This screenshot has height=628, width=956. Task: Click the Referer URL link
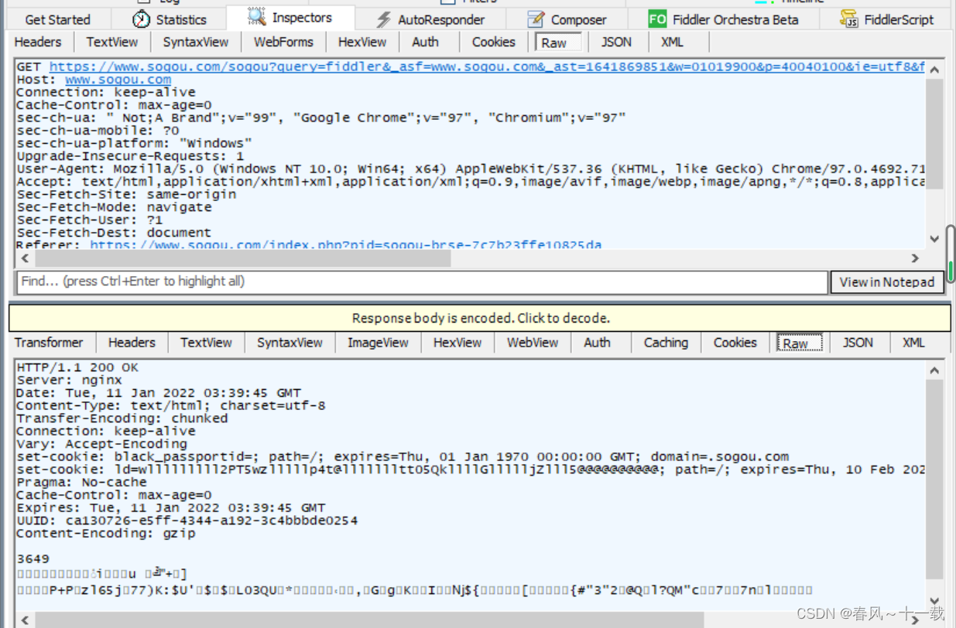tap(345, 245)
